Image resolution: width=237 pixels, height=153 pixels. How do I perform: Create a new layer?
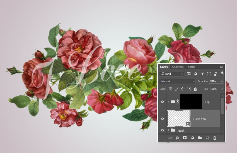tap(207, 138)
